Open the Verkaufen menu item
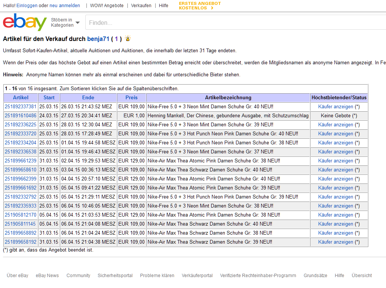The height and width of the screenshot is (288, 386). click(x=141, y=6)
